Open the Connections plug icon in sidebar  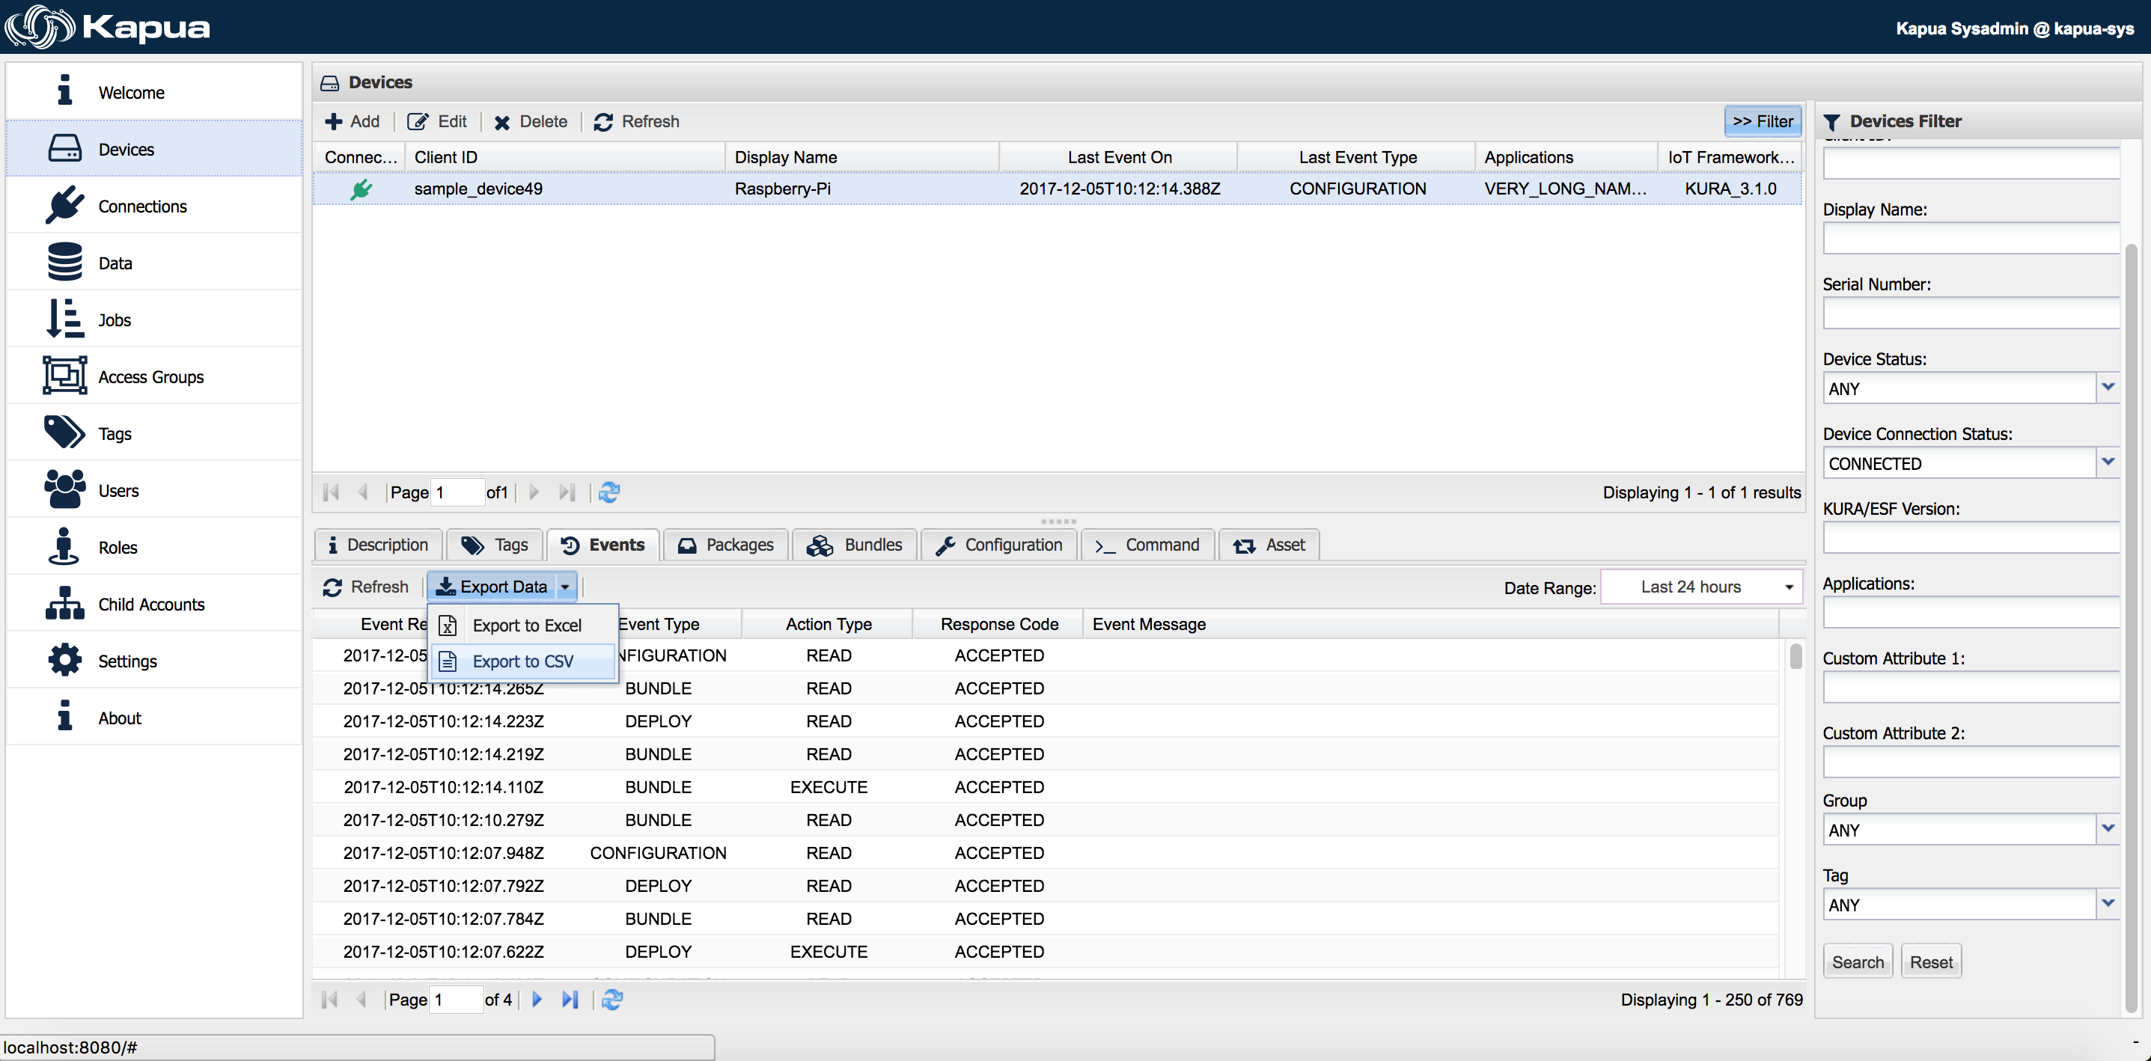65,205
